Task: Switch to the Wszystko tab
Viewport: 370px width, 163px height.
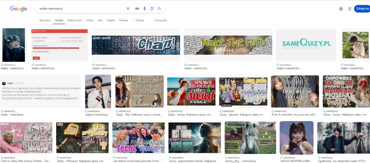Action: (x=45, y=21)
